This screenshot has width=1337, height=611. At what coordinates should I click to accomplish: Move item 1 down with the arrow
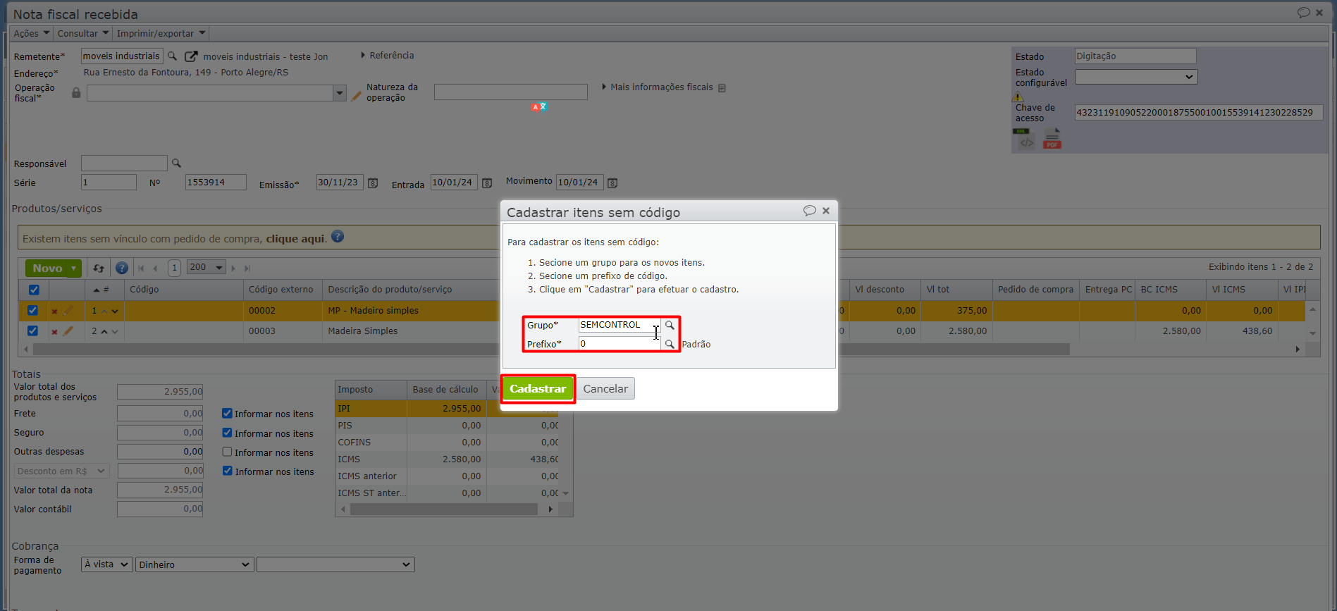(115, 311)
